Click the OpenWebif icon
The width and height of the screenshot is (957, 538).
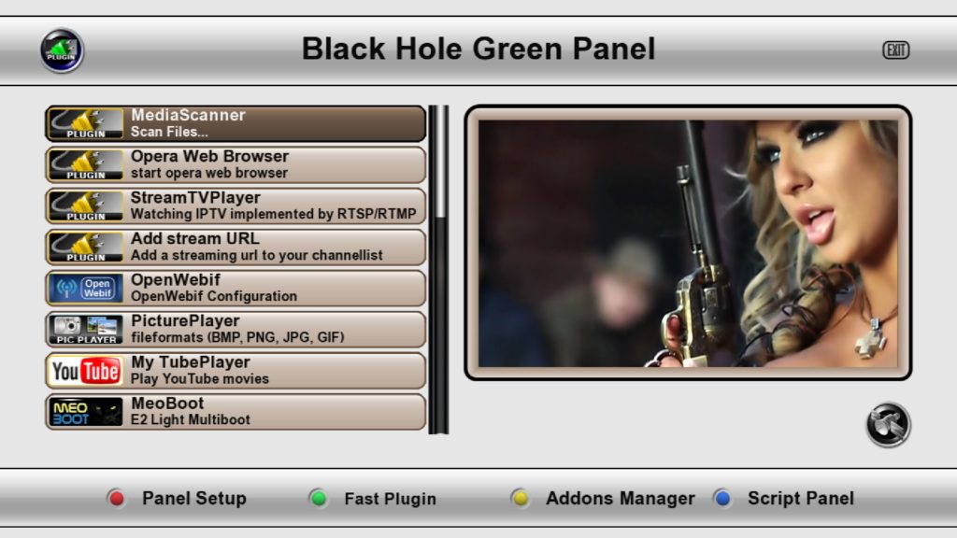86,289
